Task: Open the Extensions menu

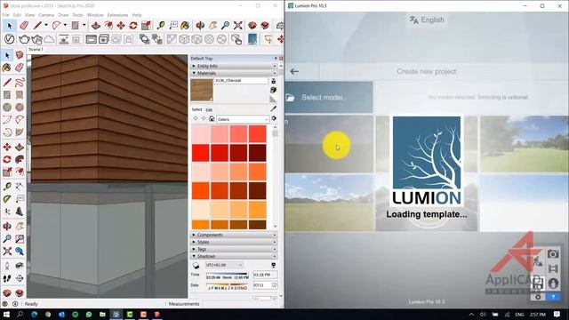Action: click(117, 15)
